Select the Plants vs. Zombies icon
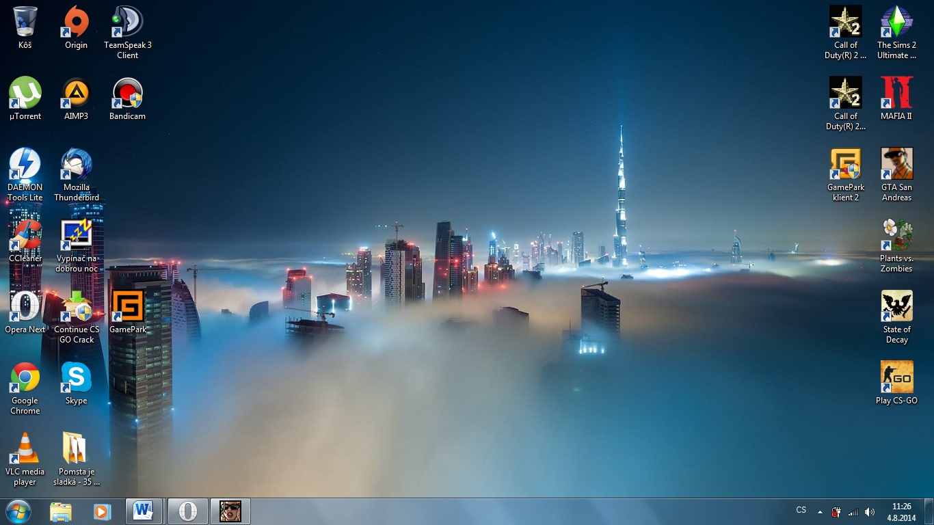This screenshot has width=934, height=525. (896, 236)
